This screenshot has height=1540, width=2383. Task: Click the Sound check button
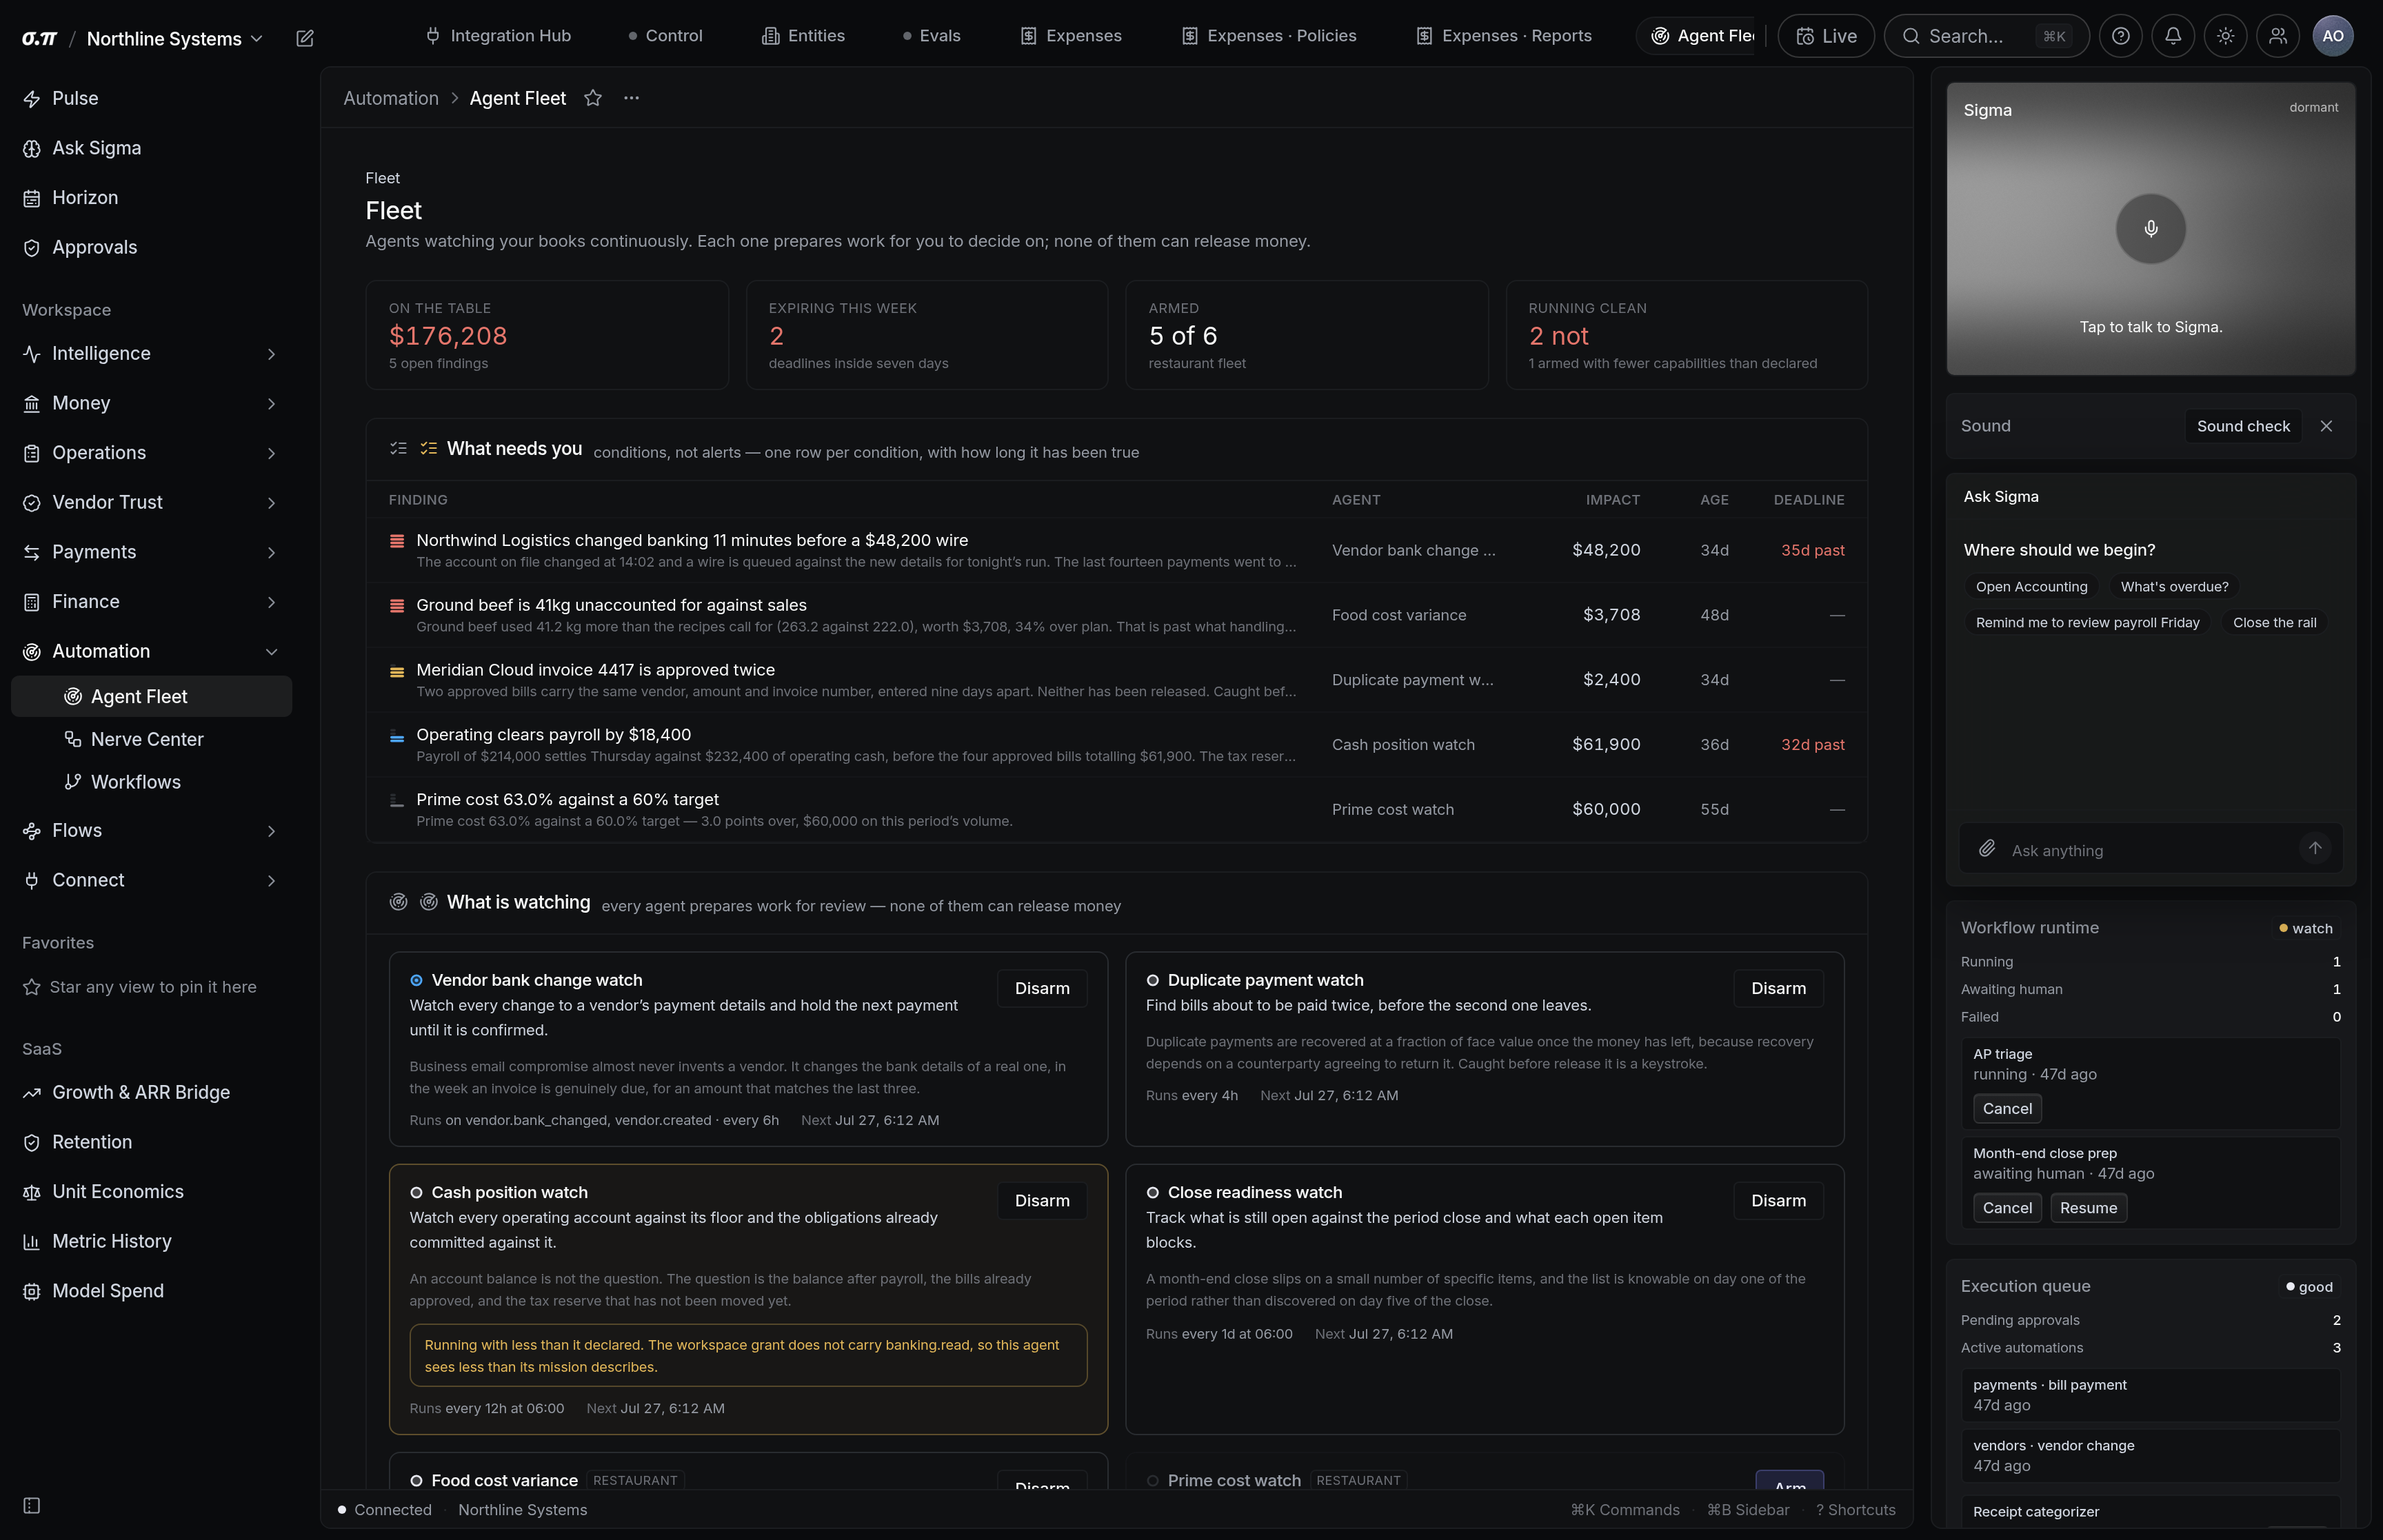(x=2243, y=426)
